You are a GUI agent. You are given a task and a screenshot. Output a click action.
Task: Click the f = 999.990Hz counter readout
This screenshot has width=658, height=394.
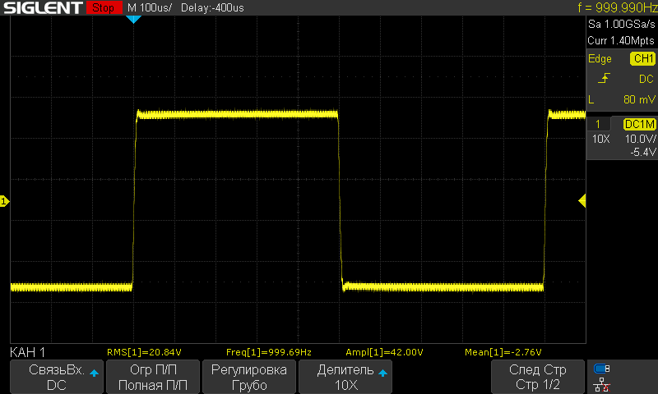[x=618, y=7]
